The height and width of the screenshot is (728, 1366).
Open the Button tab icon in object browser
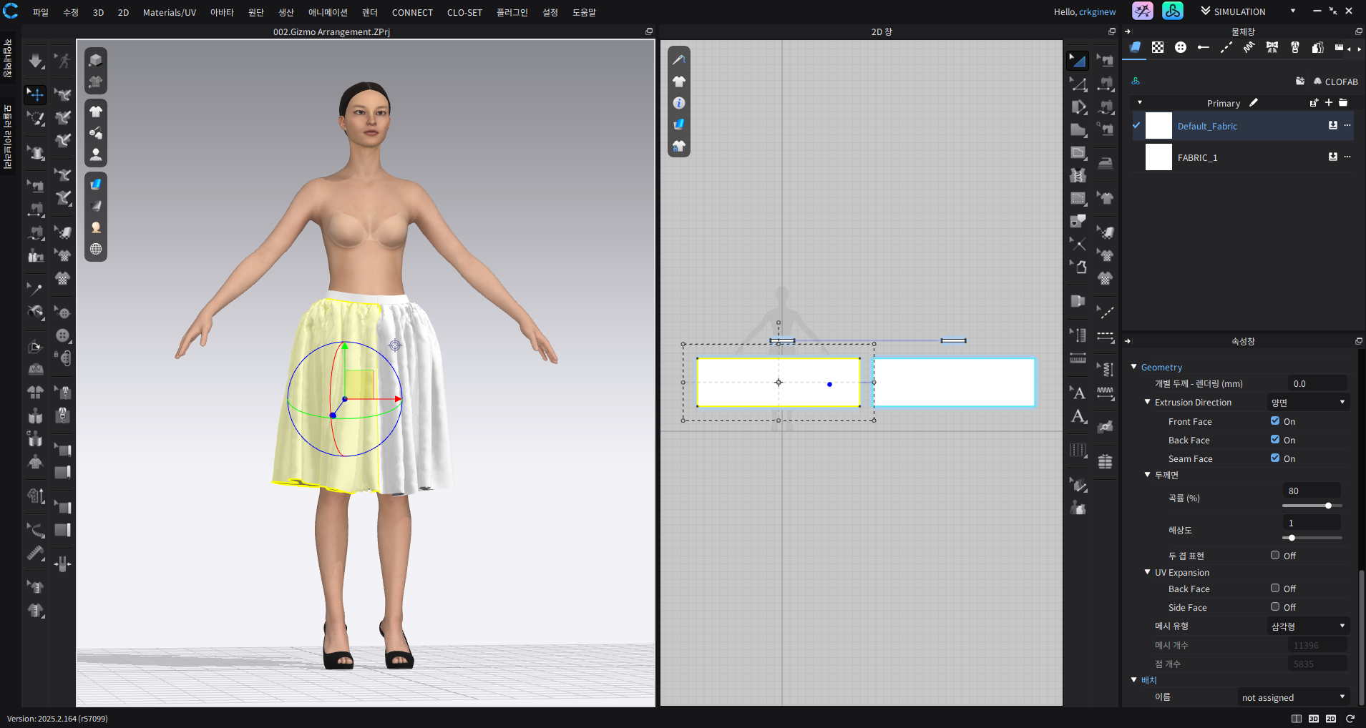pos(1181,47)
